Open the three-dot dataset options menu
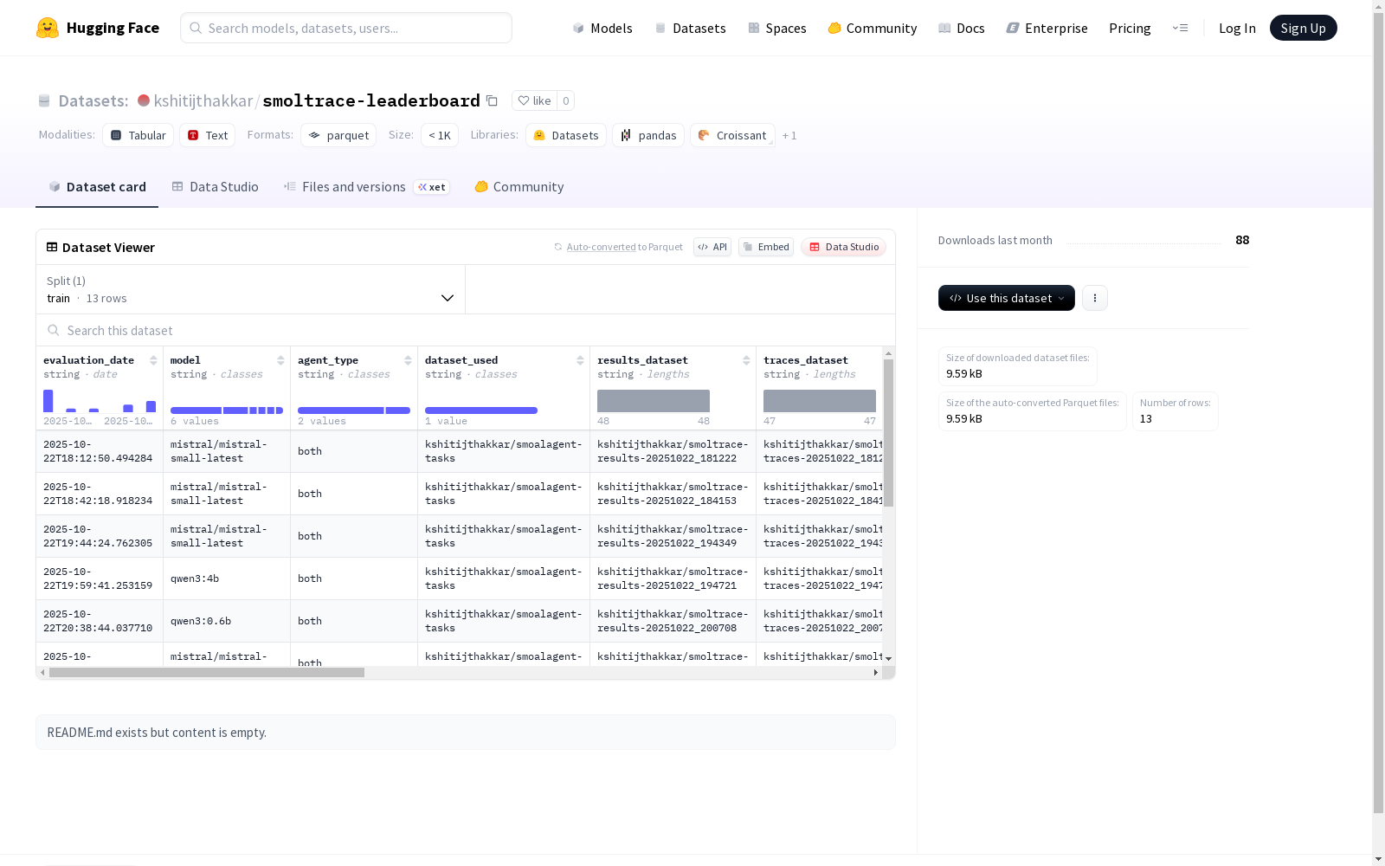The image size is (1385, 866). click(1095, 298)
